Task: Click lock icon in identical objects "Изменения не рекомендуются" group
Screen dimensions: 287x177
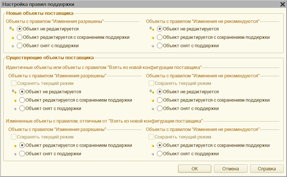Action: click(x=152, y=91)
